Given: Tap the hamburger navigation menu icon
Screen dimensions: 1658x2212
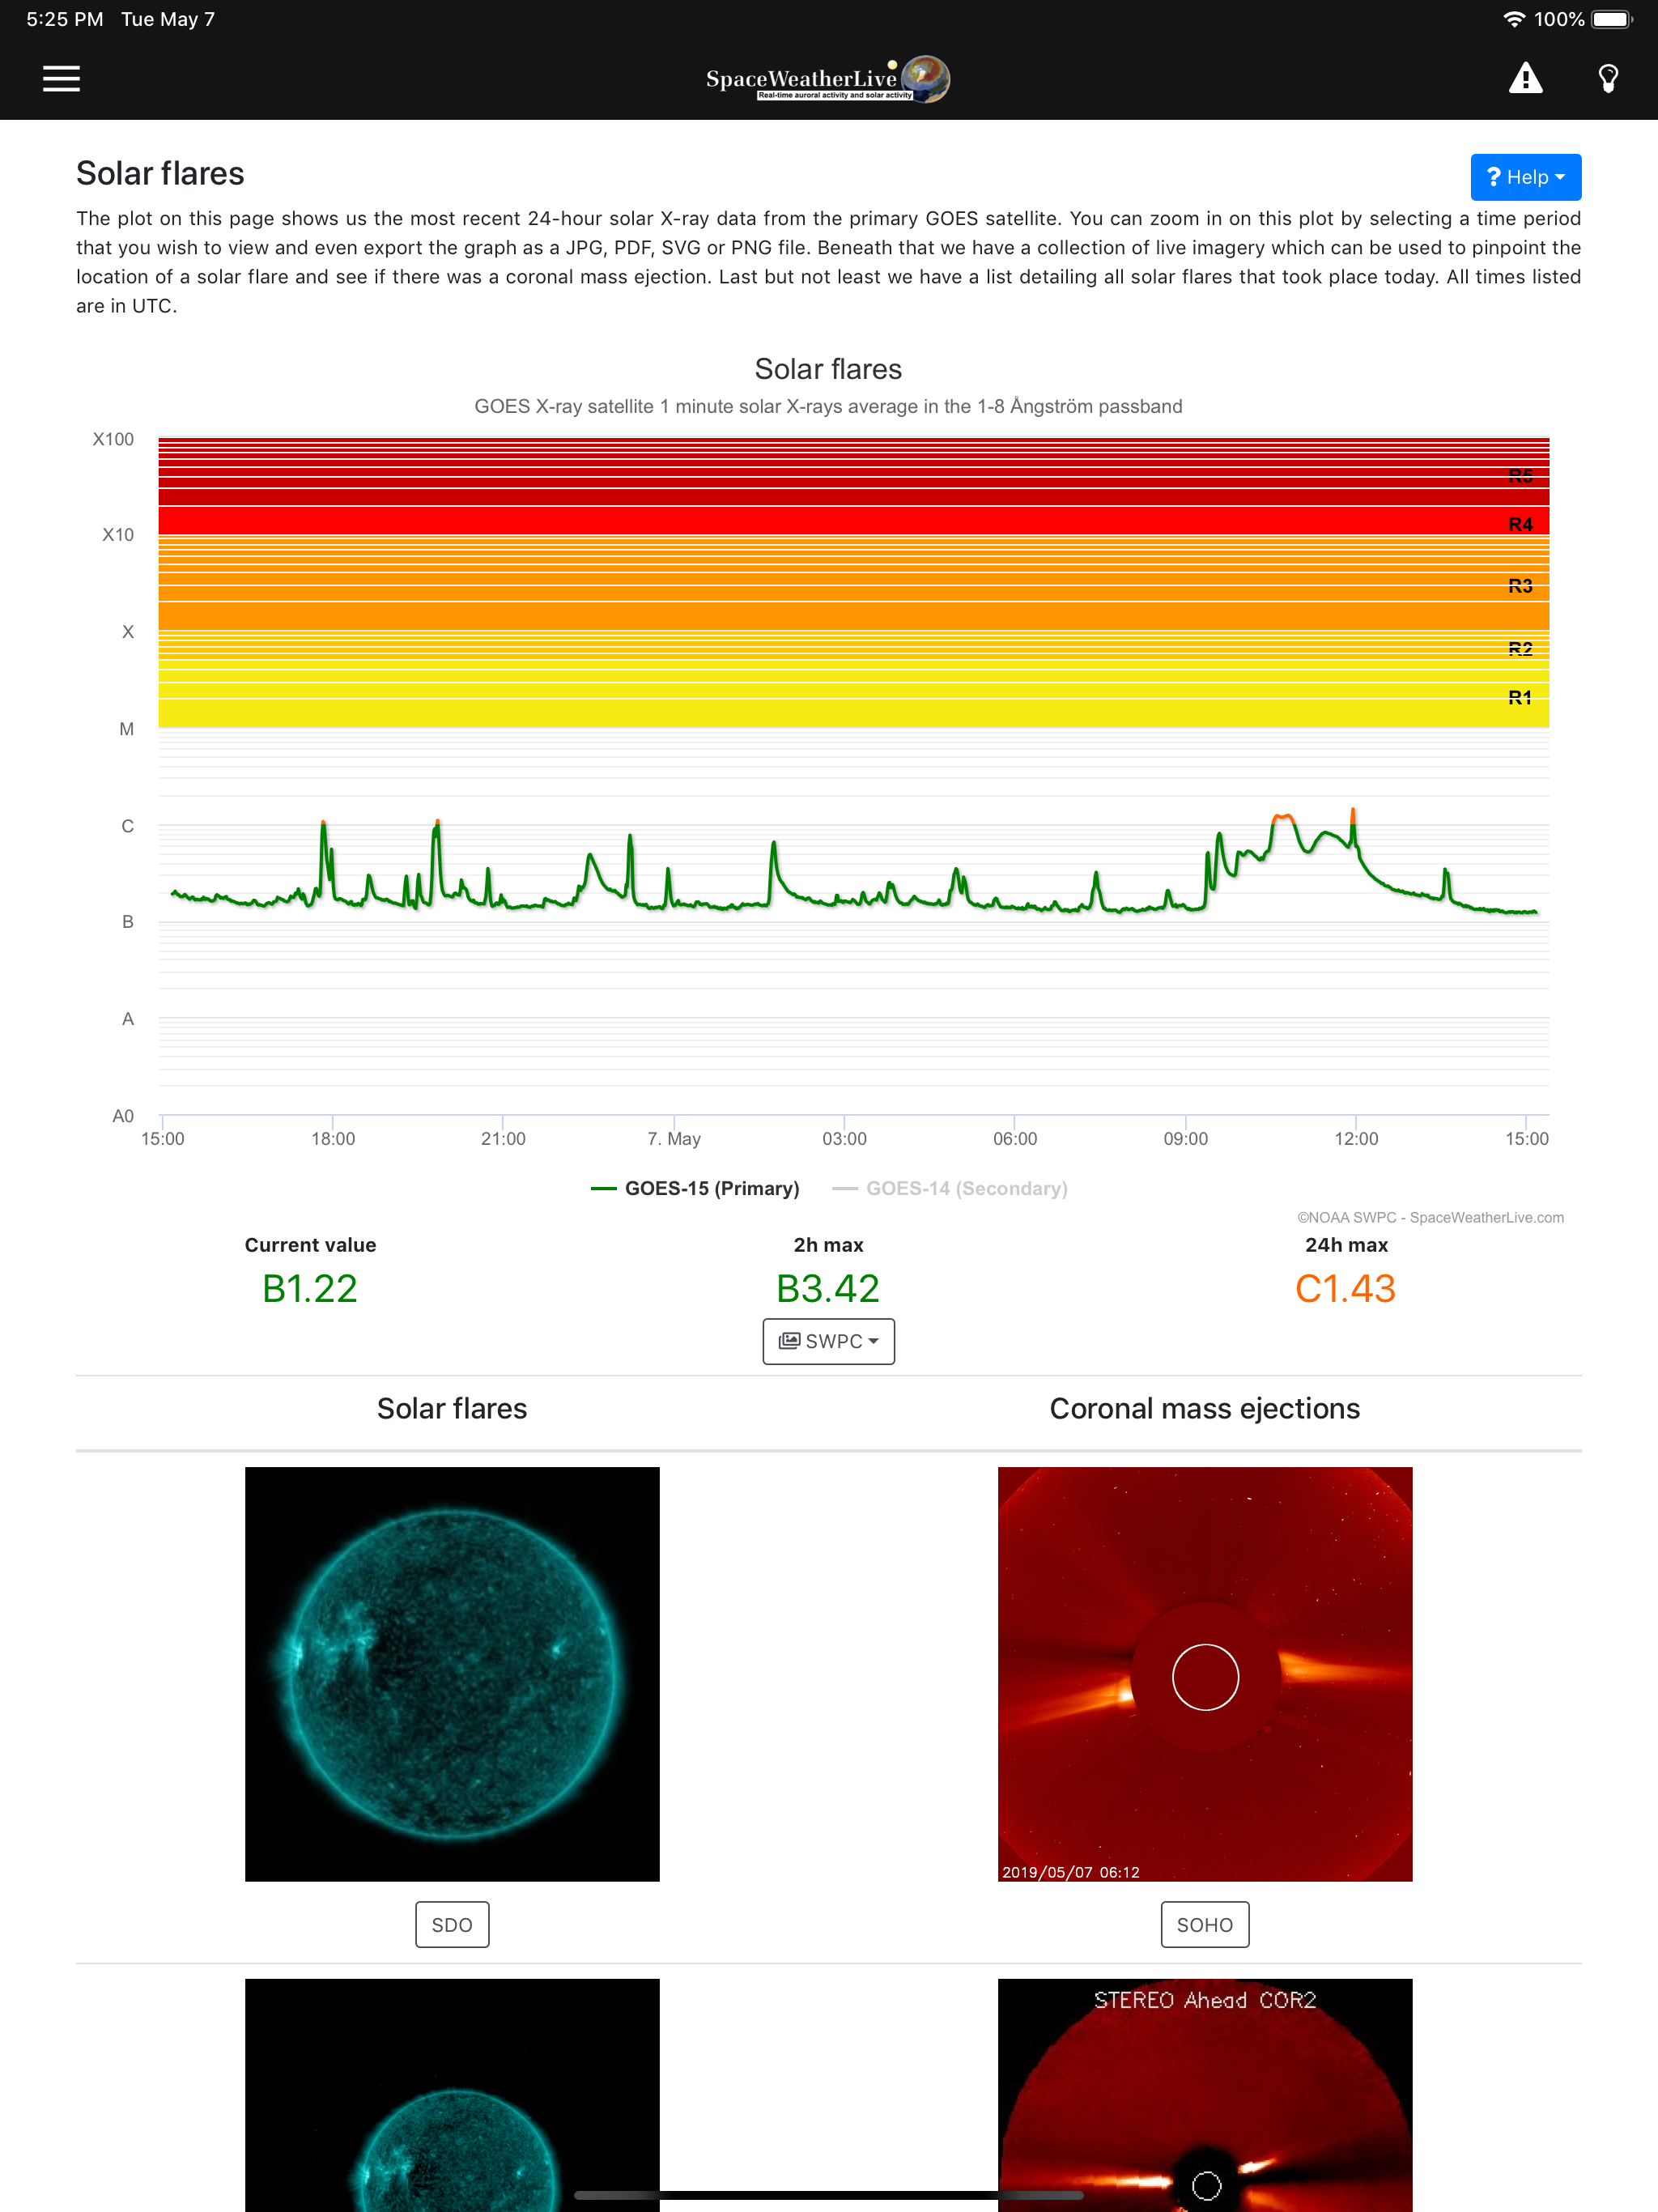Looking at the screenshot, I should (60, 78).
